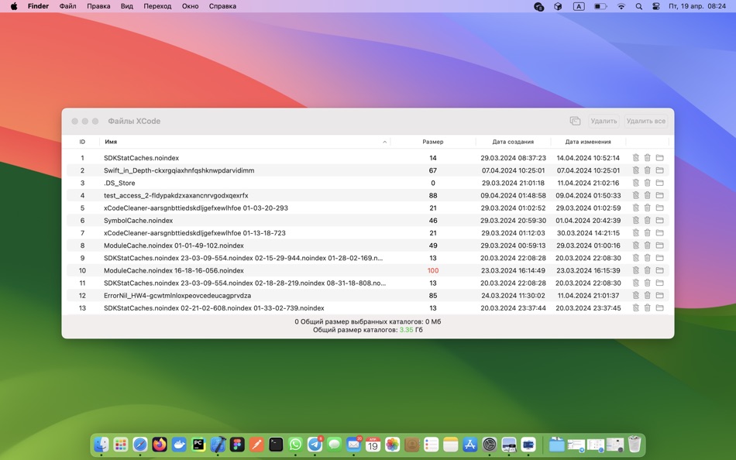736x460 pixels.
Task: Click the ID column header
Action: point(82,142)
